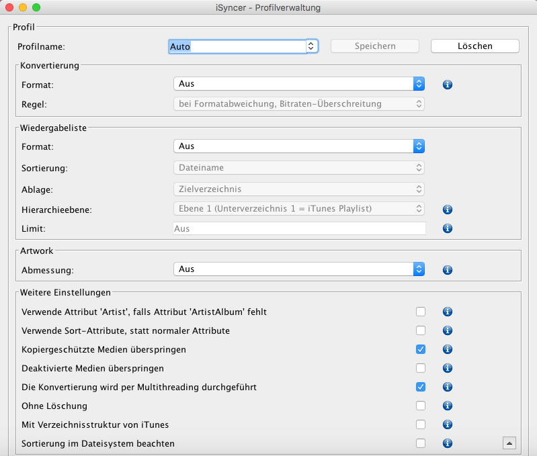Click the Löschen button
The image size is (537, 456).
point(474,46)
